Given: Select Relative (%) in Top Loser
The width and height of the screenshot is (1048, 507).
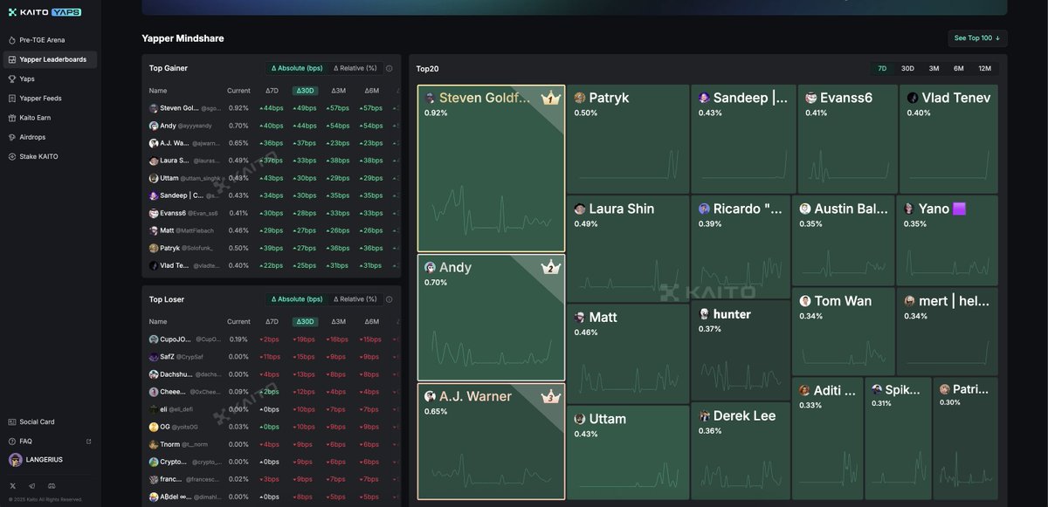Looking at the screenshot, I should pos(355,299).
